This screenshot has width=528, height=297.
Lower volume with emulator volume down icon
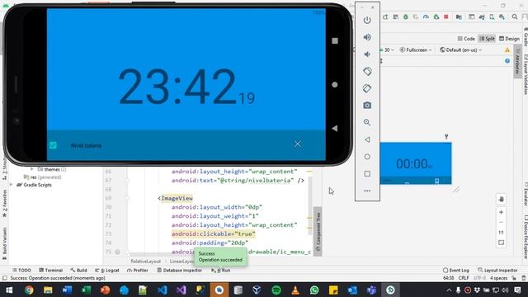[367, 54]
